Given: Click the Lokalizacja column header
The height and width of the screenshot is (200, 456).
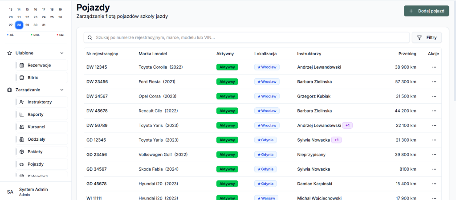Looking at the screenshot, I should [265, 54].
